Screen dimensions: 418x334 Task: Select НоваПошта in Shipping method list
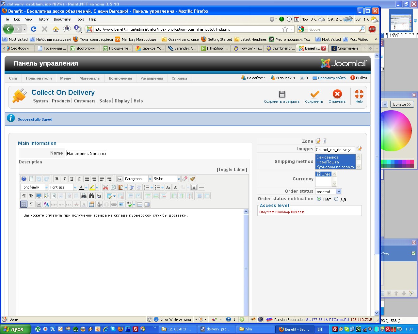tap(335, 162)
